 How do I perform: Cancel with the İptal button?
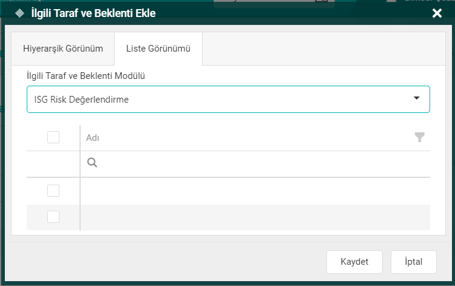tap(413, 262)
